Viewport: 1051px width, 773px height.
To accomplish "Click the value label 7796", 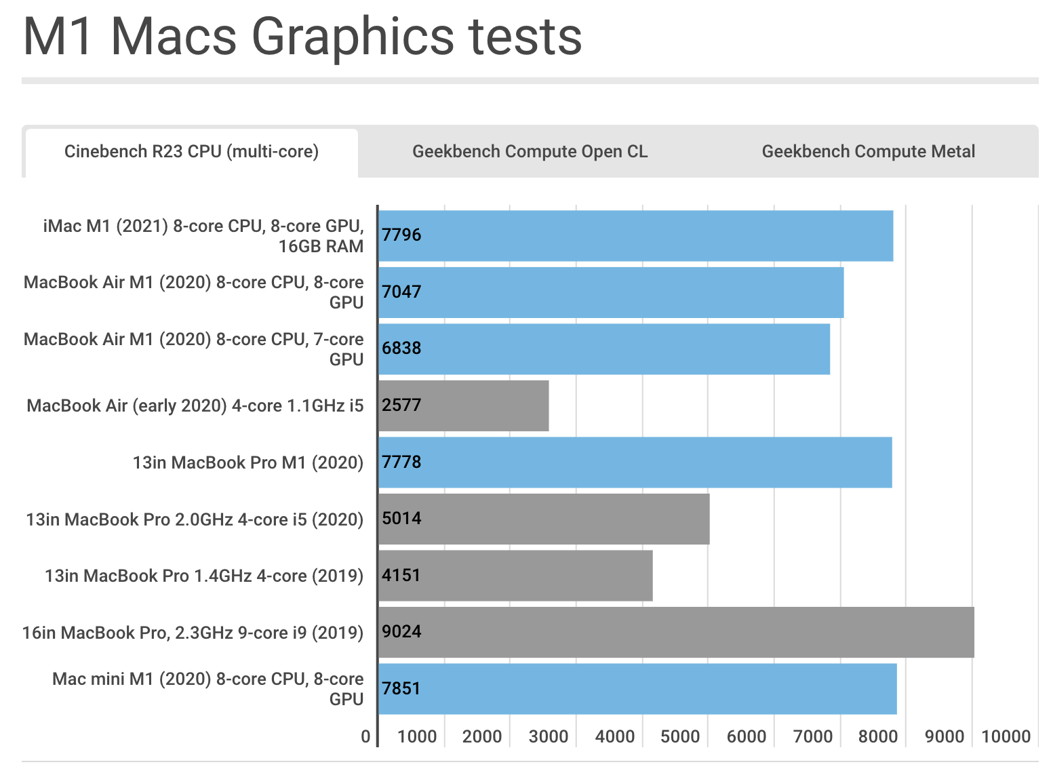I will coord(400,235).
